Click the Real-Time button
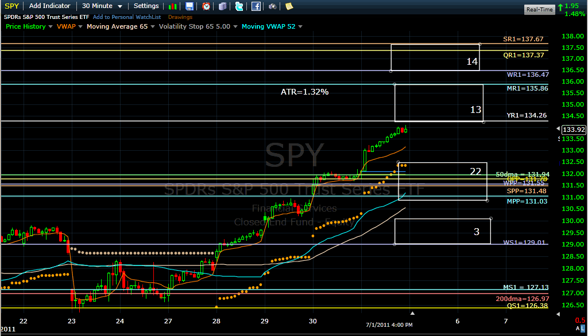588x336 pixels. [539, 9]
